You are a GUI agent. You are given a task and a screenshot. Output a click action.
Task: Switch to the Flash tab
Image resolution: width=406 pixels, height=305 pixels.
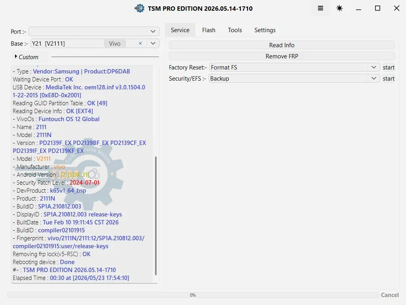(x=209, y=30)
